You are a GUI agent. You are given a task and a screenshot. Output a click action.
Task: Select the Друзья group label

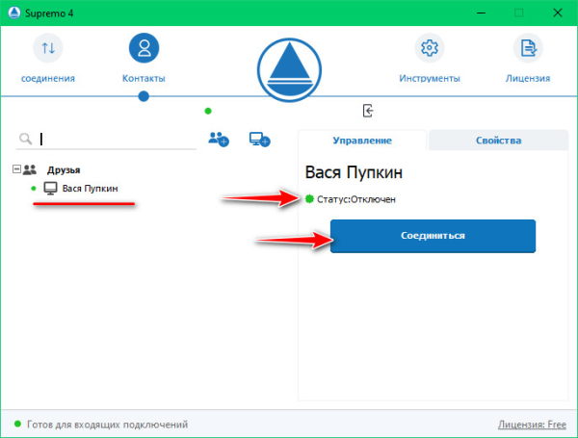[64, 169]
